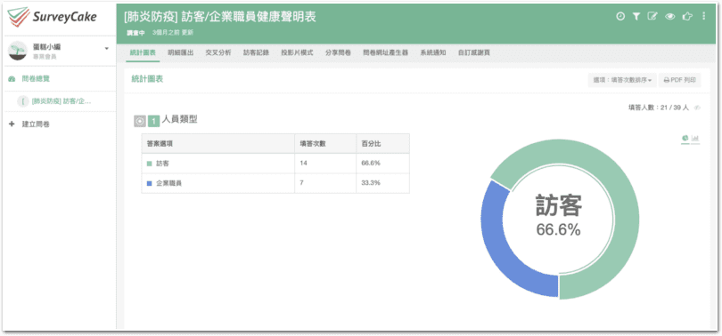Click the green question number 1 badge
Viewport: 722px width, 336px height.
pos(154,121)
